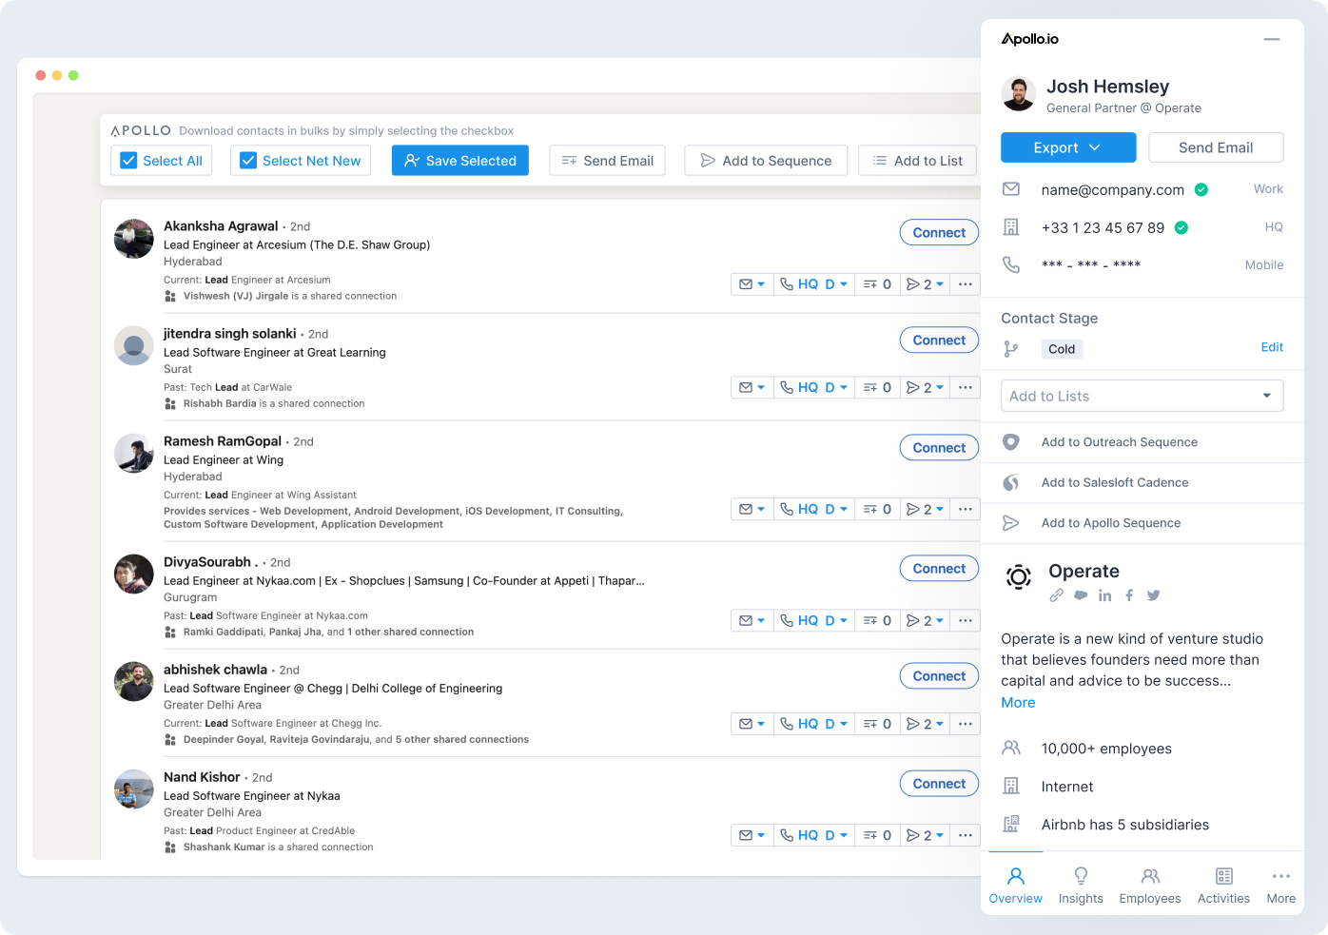Screen dimensions: 1328x935
Task: Click the sequence arrow icon on DivyaSourabh's row
Action: click(x=914, y=619)
